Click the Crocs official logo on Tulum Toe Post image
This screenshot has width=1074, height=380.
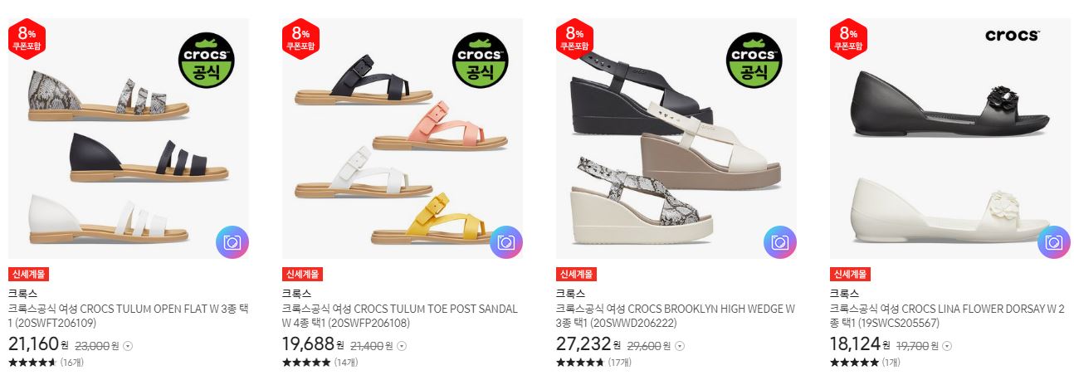click(481, 61)
